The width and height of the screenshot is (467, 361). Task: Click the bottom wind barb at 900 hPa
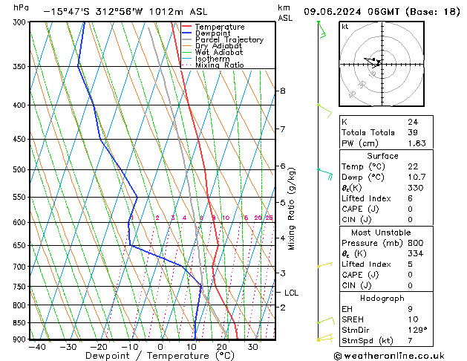tap(324, 338)
